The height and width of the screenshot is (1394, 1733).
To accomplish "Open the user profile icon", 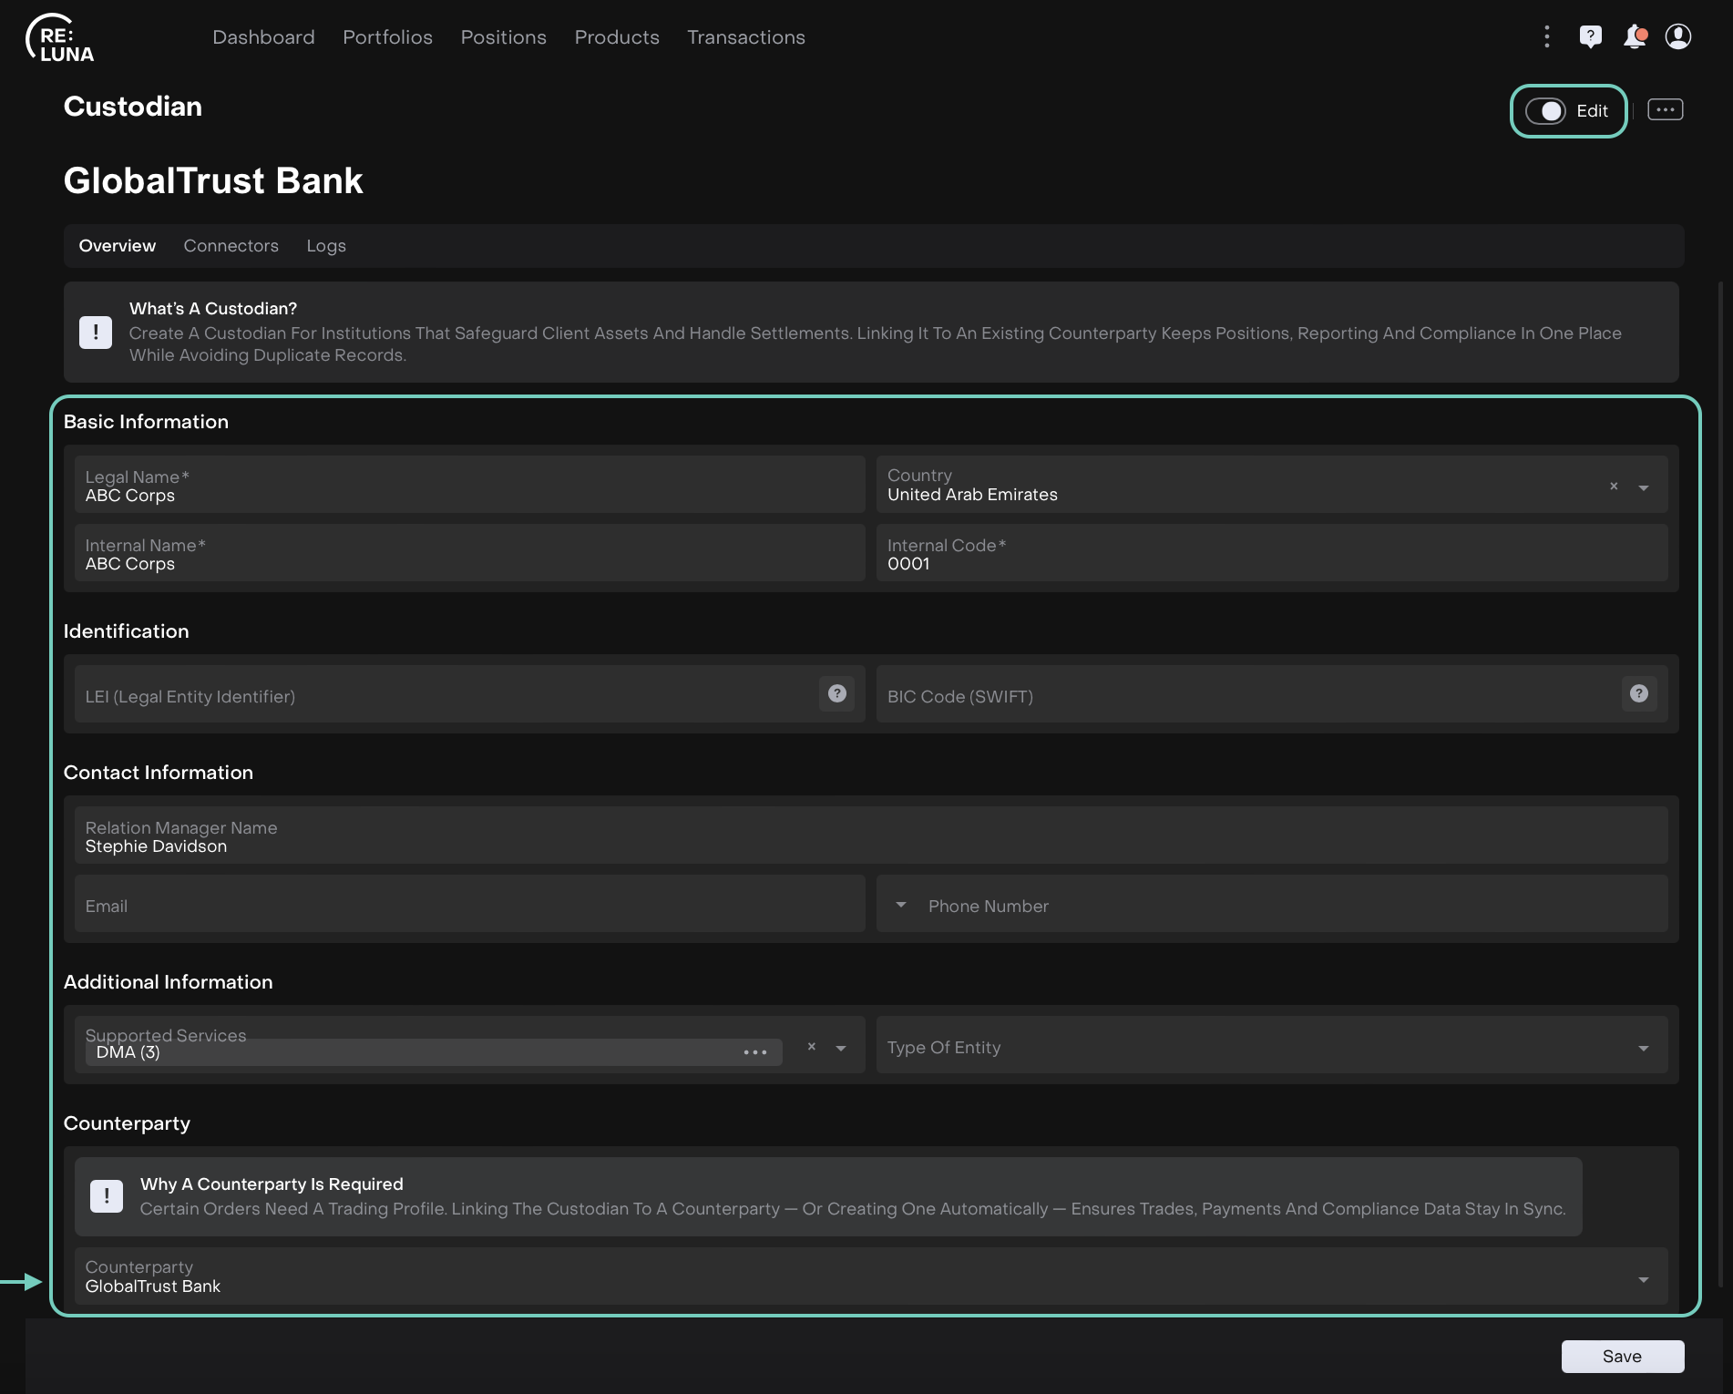I will click(x=1677, y=36).
